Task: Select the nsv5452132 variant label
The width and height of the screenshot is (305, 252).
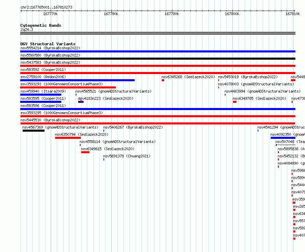Action: click(x=291, y=156)
